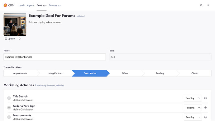Remove the Measurements activity
The image size is (215, 121).
click(205, 117)
